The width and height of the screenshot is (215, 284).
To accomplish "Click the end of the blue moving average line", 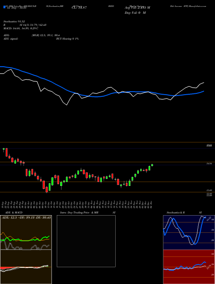I will [204, 91].
